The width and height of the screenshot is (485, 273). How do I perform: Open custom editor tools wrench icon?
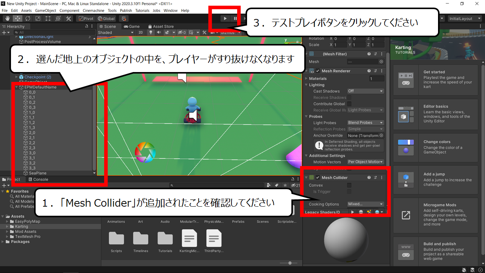click(x=69, y=18)
